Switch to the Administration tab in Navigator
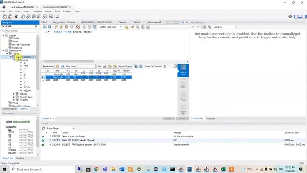 coord(10,109)
